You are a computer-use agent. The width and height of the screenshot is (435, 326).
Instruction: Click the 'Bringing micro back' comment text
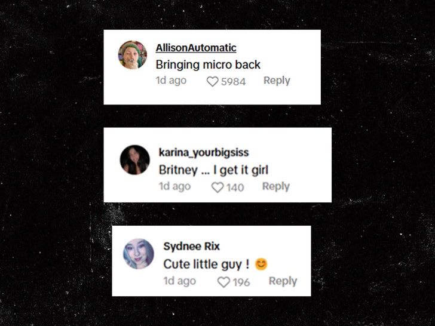point(208,65)
